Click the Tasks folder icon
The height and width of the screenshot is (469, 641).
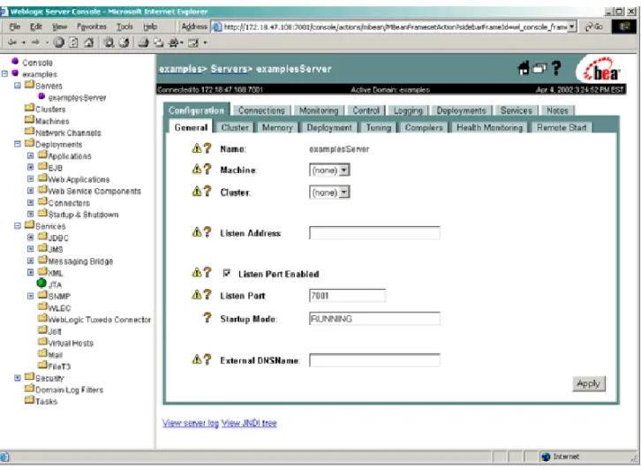tap(29, 400)
